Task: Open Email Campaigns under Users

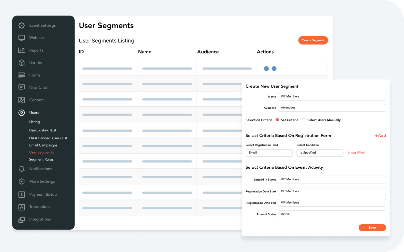Action: [x=44, y=145]
